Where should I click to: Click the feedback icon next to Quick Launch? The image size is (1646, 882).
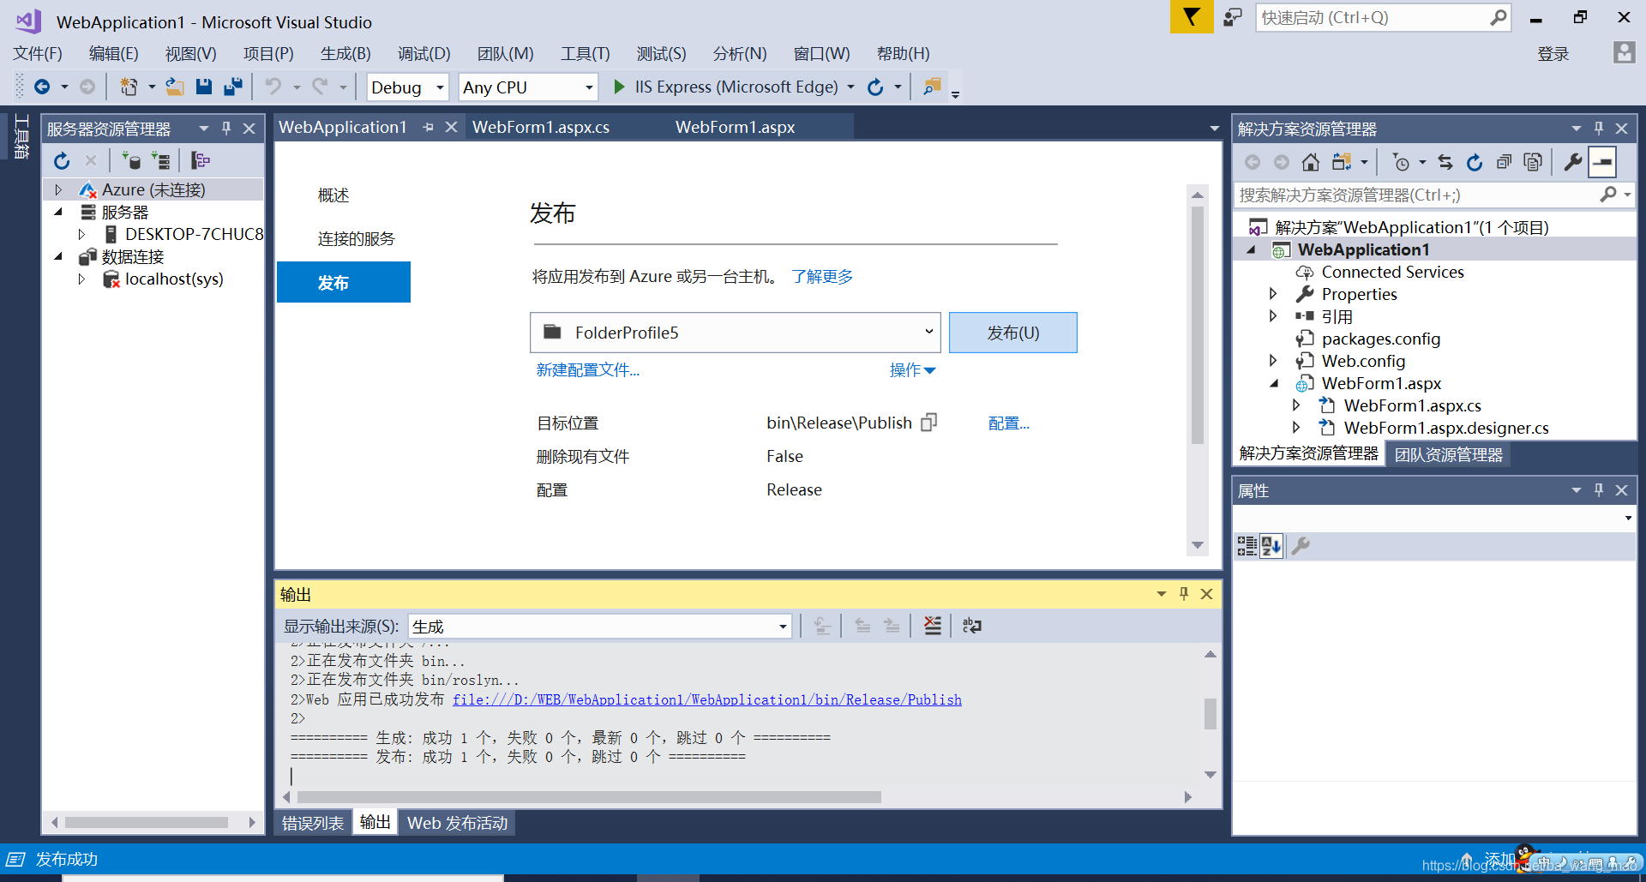pos(1233,17)
